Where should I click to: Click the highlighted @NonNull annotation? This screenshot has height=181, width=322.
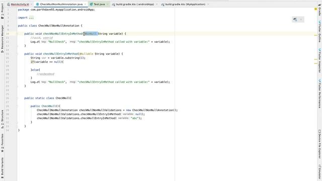click(x=91, y=34)
